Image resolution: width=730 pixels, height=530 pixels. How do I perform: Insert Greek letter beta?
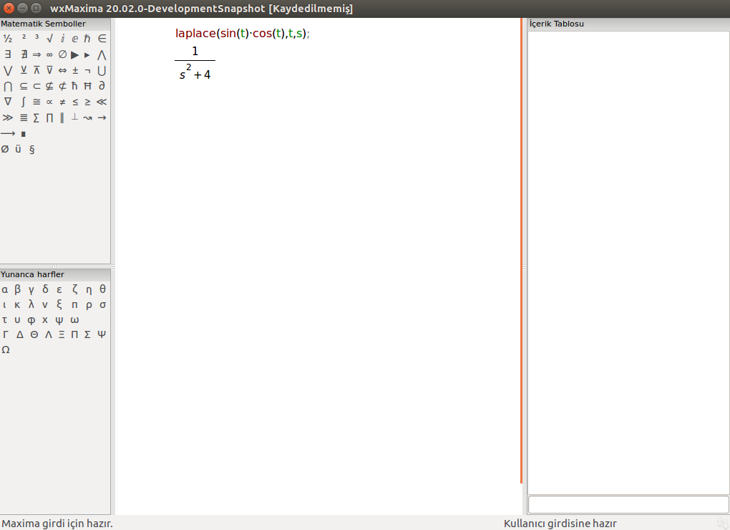[18, 289]
